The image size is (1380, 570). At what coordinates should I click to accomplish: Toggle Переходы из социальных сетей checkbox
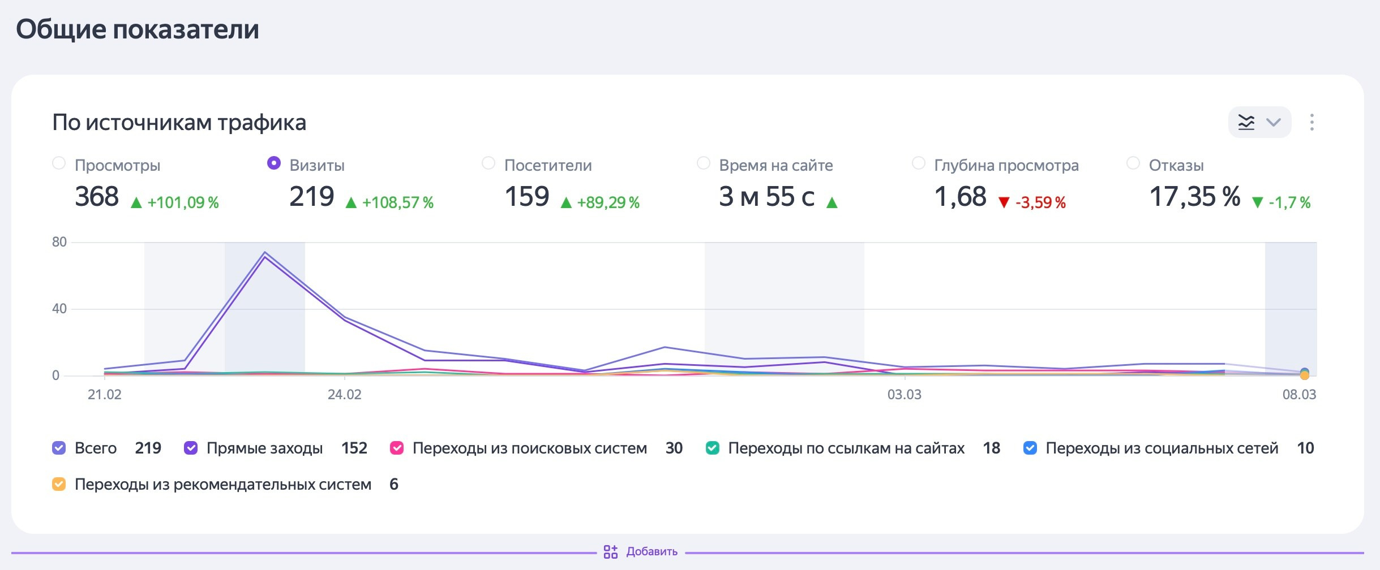click(1030, 448)
